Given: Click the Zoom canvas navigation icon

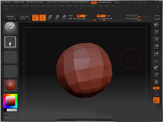Looking at the screenshot, I should coord(156,32).
